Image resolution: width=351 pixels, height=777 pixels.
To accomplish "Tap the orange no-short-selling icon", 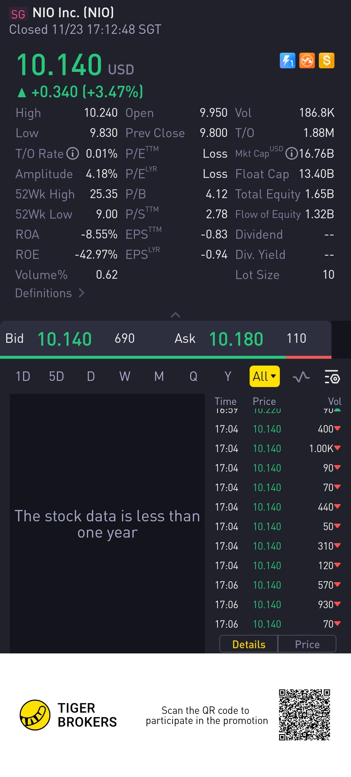I will tap(307, 60).
